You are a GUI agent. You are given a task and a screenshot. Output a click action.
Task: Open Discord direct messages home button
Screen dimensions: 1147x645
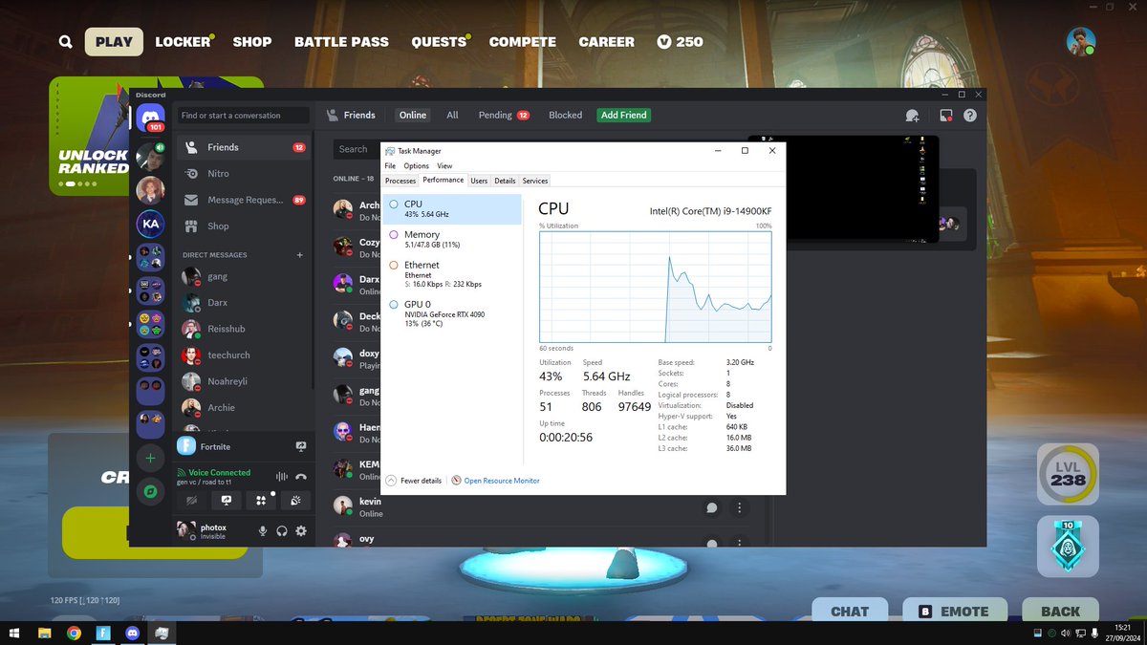click(150, 118)
